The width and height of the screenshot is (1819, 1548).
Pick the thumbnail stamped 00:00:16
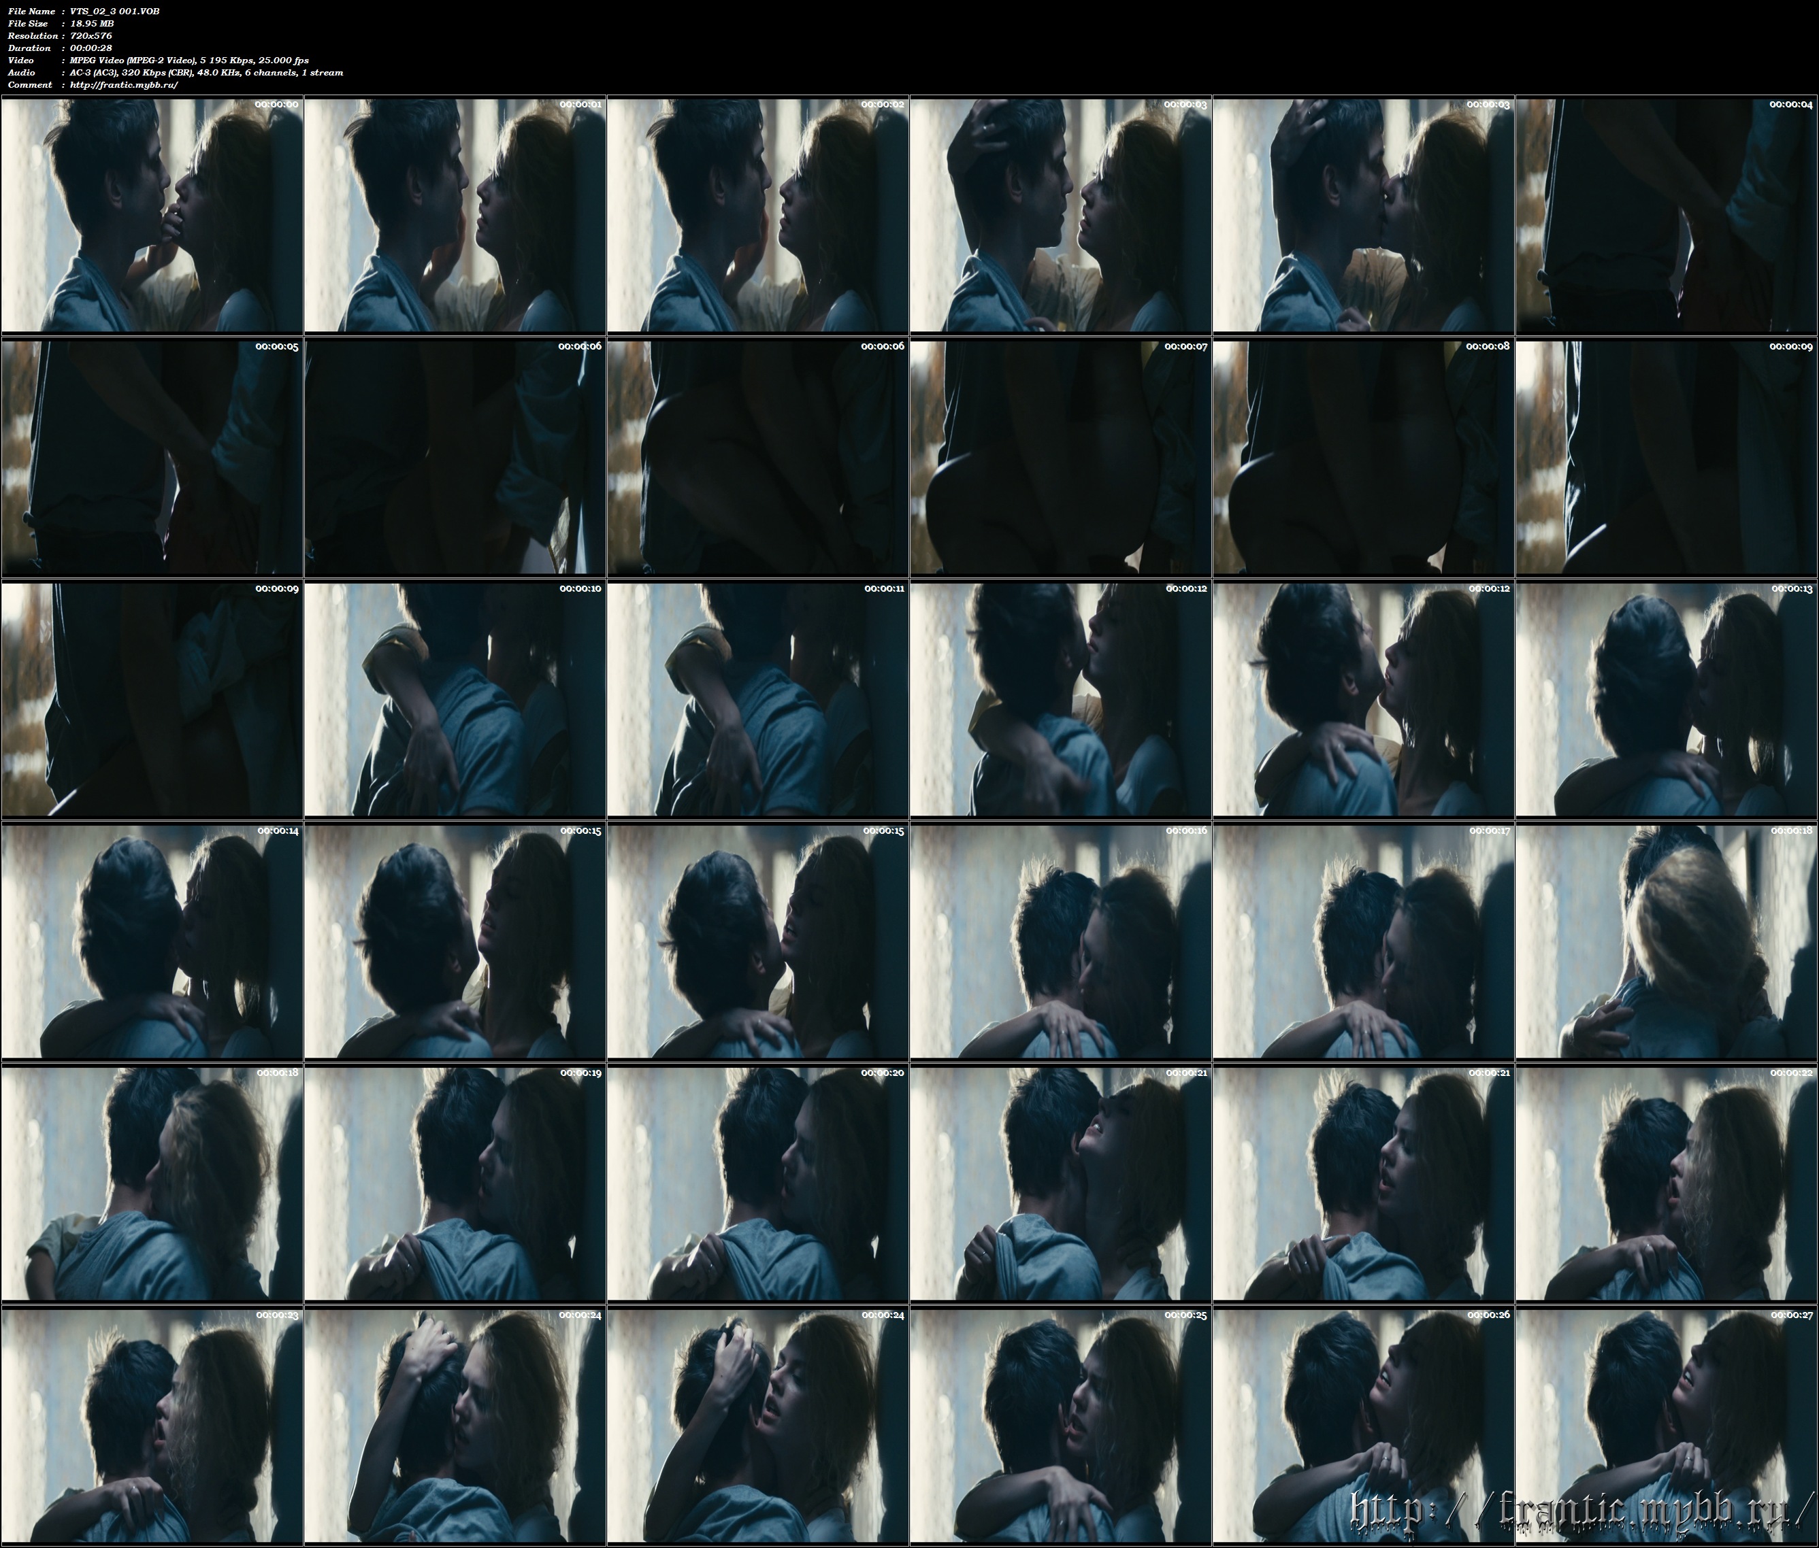pos(1060,941)
